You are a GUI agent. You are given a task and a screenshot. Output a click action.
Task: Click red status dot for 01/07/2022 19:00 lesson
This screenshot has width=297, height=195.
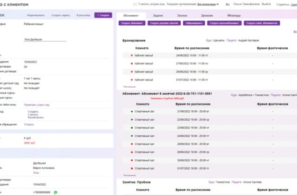pos(132,168)
